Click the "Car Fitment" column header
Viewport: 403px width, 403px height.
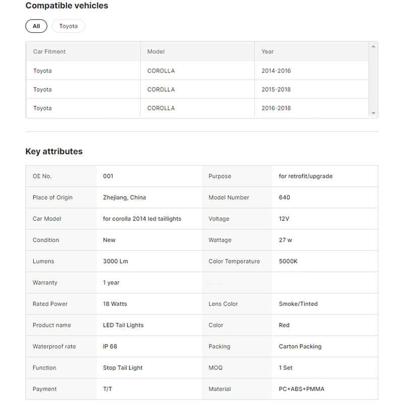[x=49, y=51]
